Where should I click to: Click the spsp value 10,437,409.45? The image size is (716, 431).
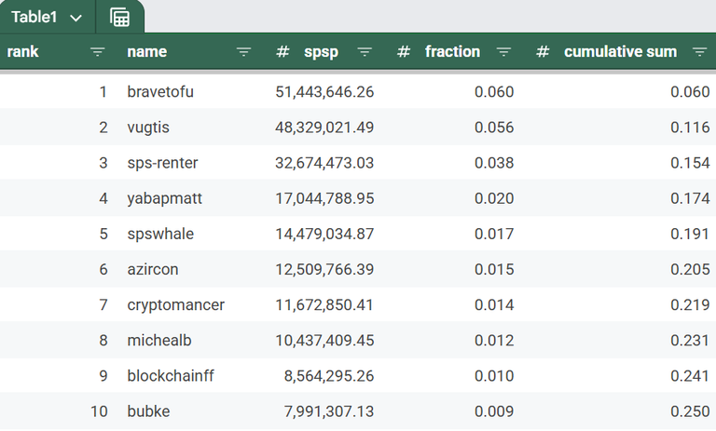324,341
